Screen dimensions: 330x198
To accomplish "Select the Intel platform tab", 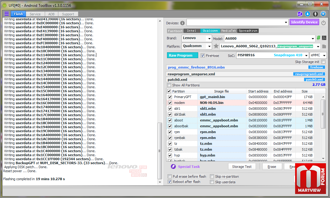I will pos(191,31).
